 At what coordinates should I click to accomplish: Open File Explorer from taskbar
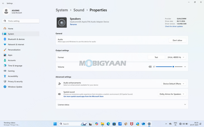[102, 124]
